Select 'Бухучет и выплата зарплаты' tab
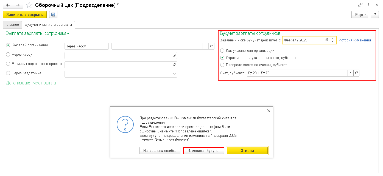This screenshot has width=383, height=176. point(48,25)
